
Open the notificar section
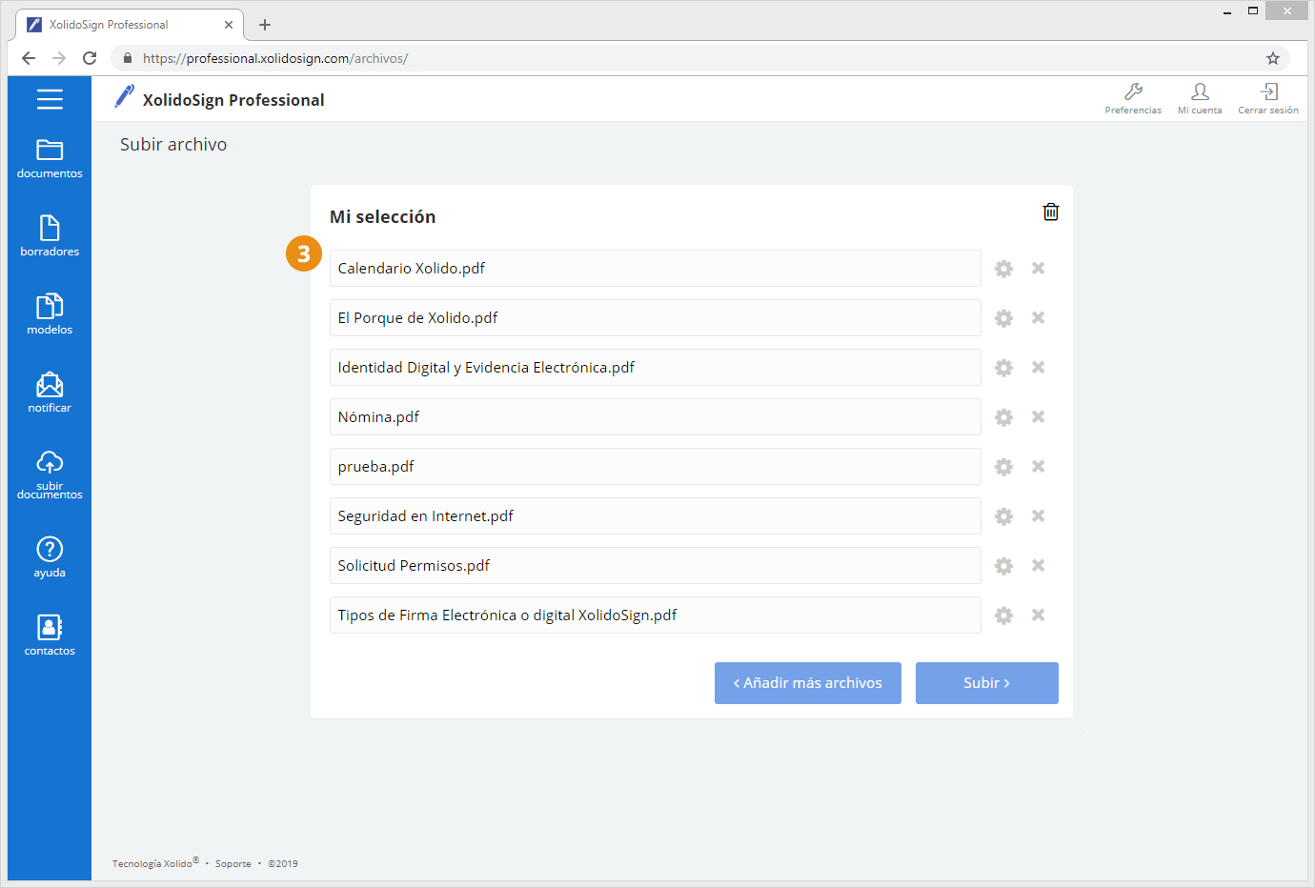tap(50, 393)
